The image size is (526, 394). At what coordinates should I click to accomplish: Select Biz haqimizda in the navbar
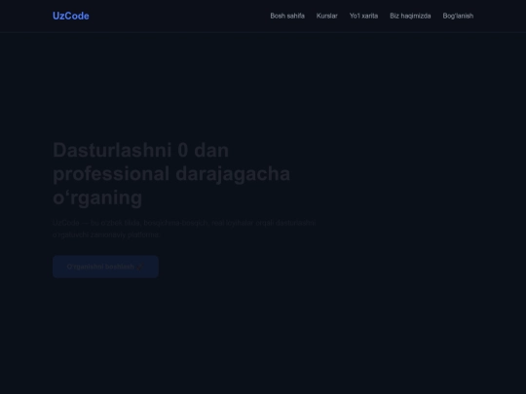coord(410,16)
